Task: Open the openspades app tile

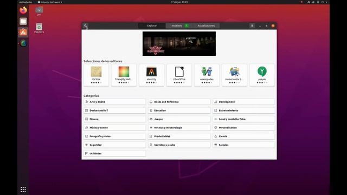Action: tap(207, 75)
